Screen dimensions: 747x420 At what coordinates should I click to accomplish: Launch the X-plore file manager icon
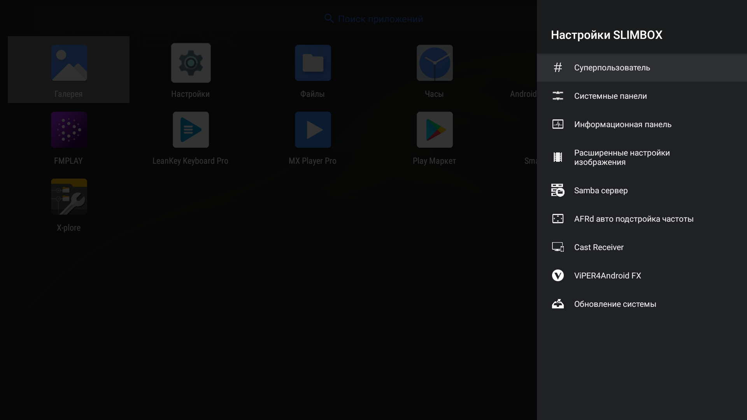click(x=69, y=197)
